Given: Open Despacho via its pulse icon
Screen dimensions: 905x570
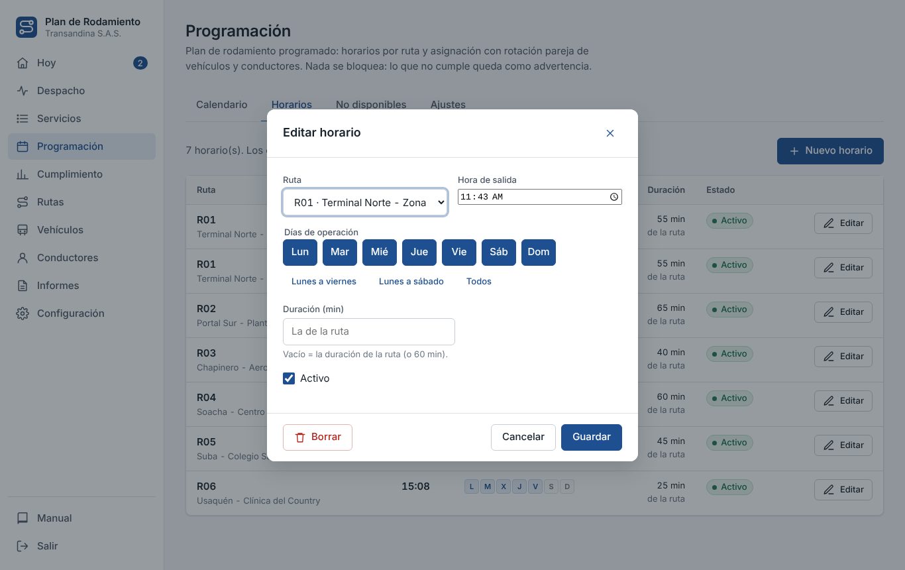Looking at the screenshot, I should coord(23,91).
